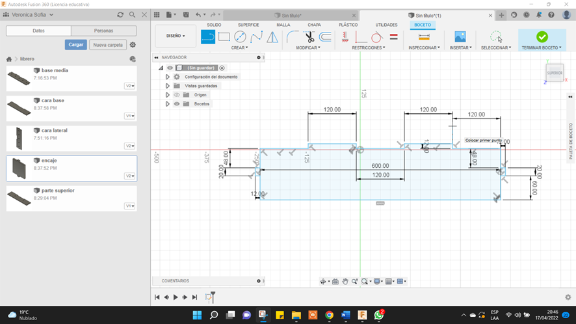Screen dimensions: 576x324
Task: Open the Personas tab in data panel
Action: pos(103,31)
